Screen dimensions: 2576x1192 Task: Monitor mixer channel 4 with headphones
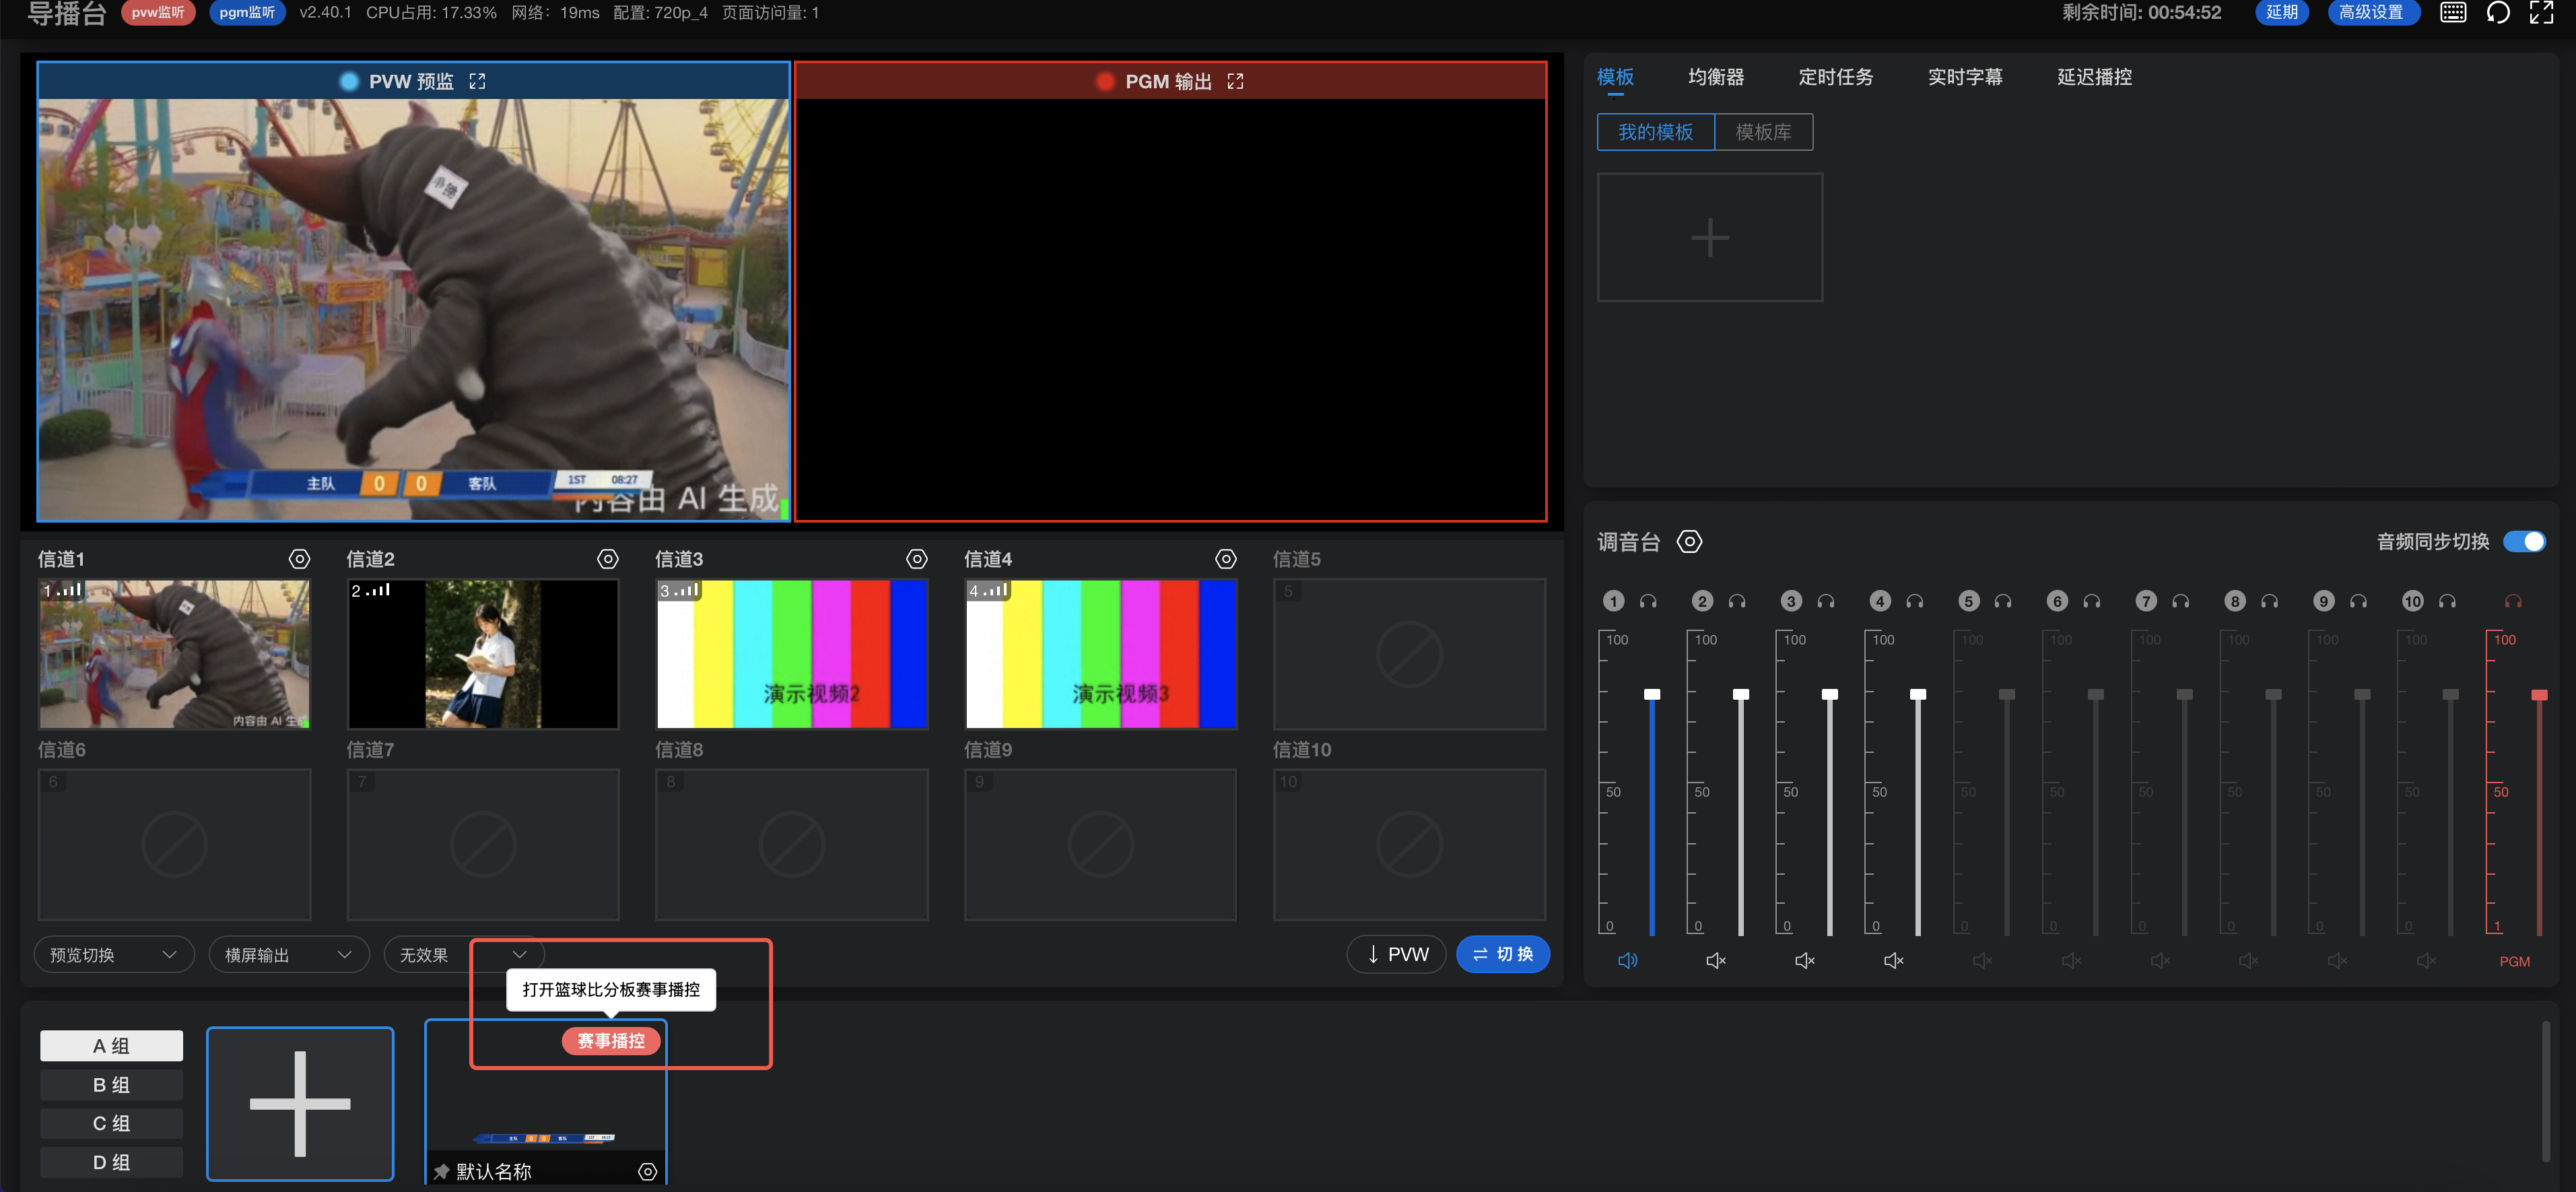click(x=1915, y=601)
